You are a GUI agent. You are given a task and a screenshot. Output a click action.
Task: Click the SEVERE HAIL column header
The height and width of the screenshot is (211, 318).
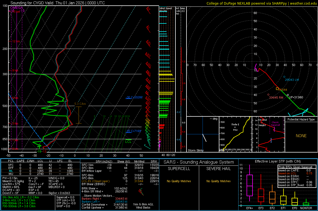pos(218,169)
